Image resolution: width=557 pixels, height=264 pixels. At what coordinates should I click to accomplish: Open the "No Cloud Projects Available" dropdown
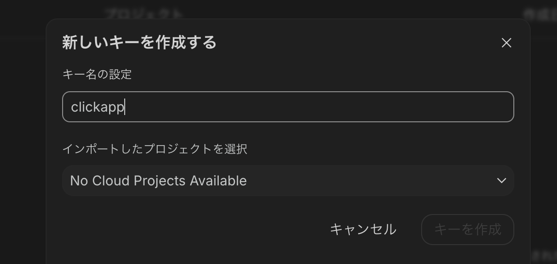[159, 181]
